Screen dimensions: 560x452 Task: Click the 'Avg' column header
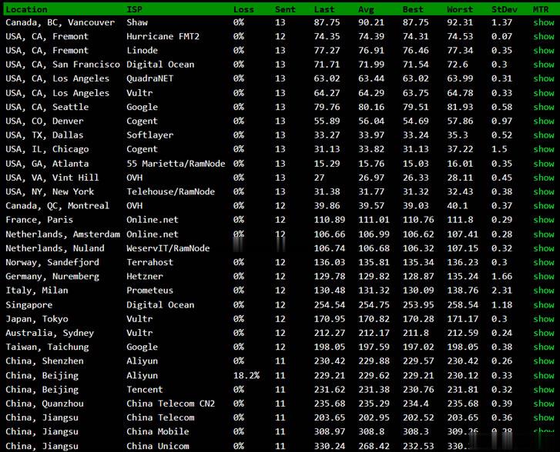(366, 9)
